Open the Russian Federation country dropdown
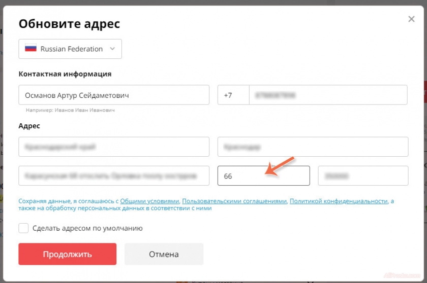Viewport: 427px width, 283px height. click(x=70, y=49)
